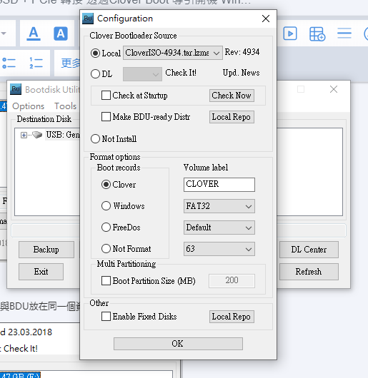Click the Backup button in Bootdisk Utility

[46, 250]
